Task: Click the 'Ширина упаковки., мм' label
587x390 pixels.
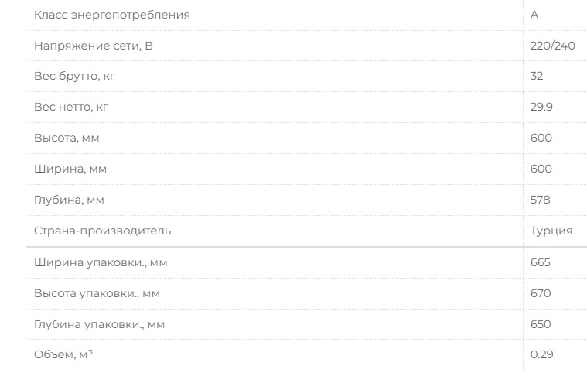Action: pos(101,262)
